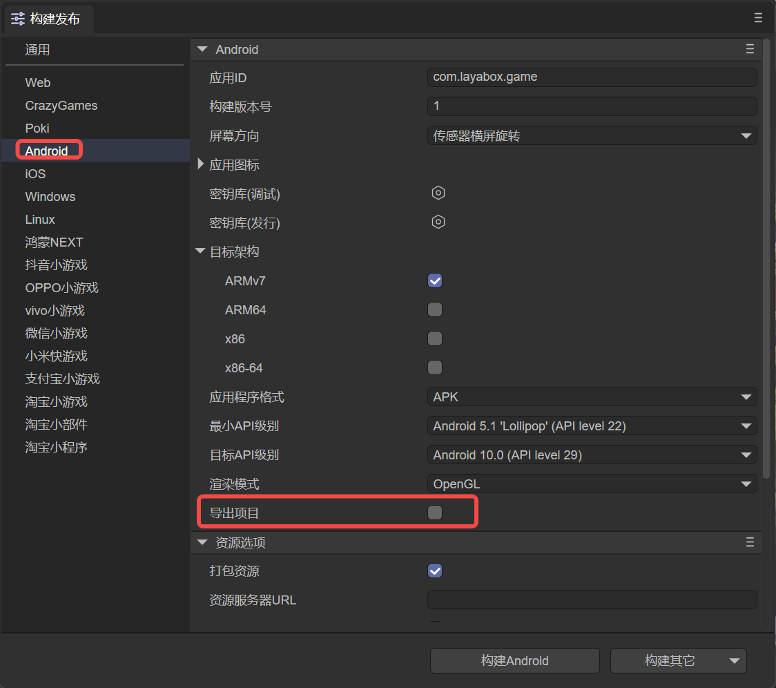Collapse the 目标架构 section
Image resolution: width=776 pixels, height=688 pixels.
tap(201, 252)
